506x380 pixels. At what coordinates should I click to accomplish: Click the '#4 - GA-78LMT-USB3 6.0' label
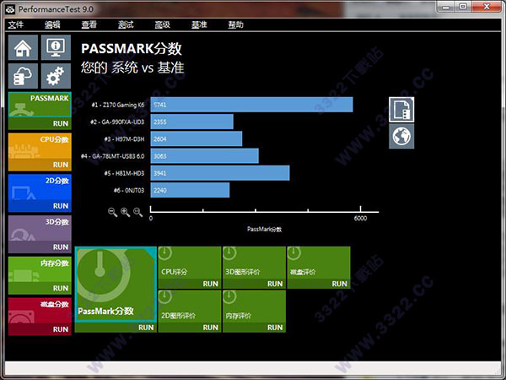coord(113,156)
